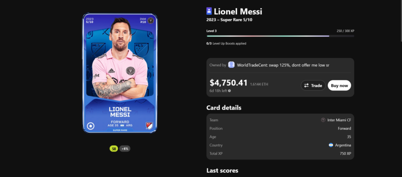This screenshot has height=177, width=402.
Task: Select the Inter Miami CF crest in Card details
Action: pos(323,120)
